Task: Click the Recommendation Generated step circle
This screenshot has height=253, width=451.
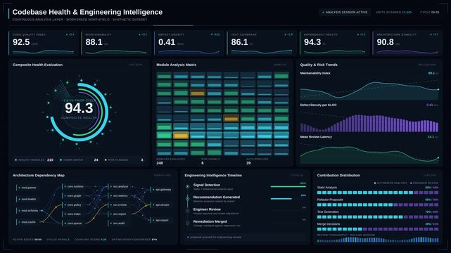Action: [188, 199]
